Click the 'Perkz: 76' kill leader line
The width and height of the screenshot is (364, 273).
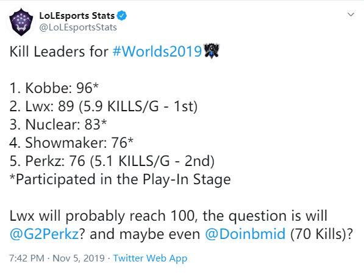(x=112, y=161)
